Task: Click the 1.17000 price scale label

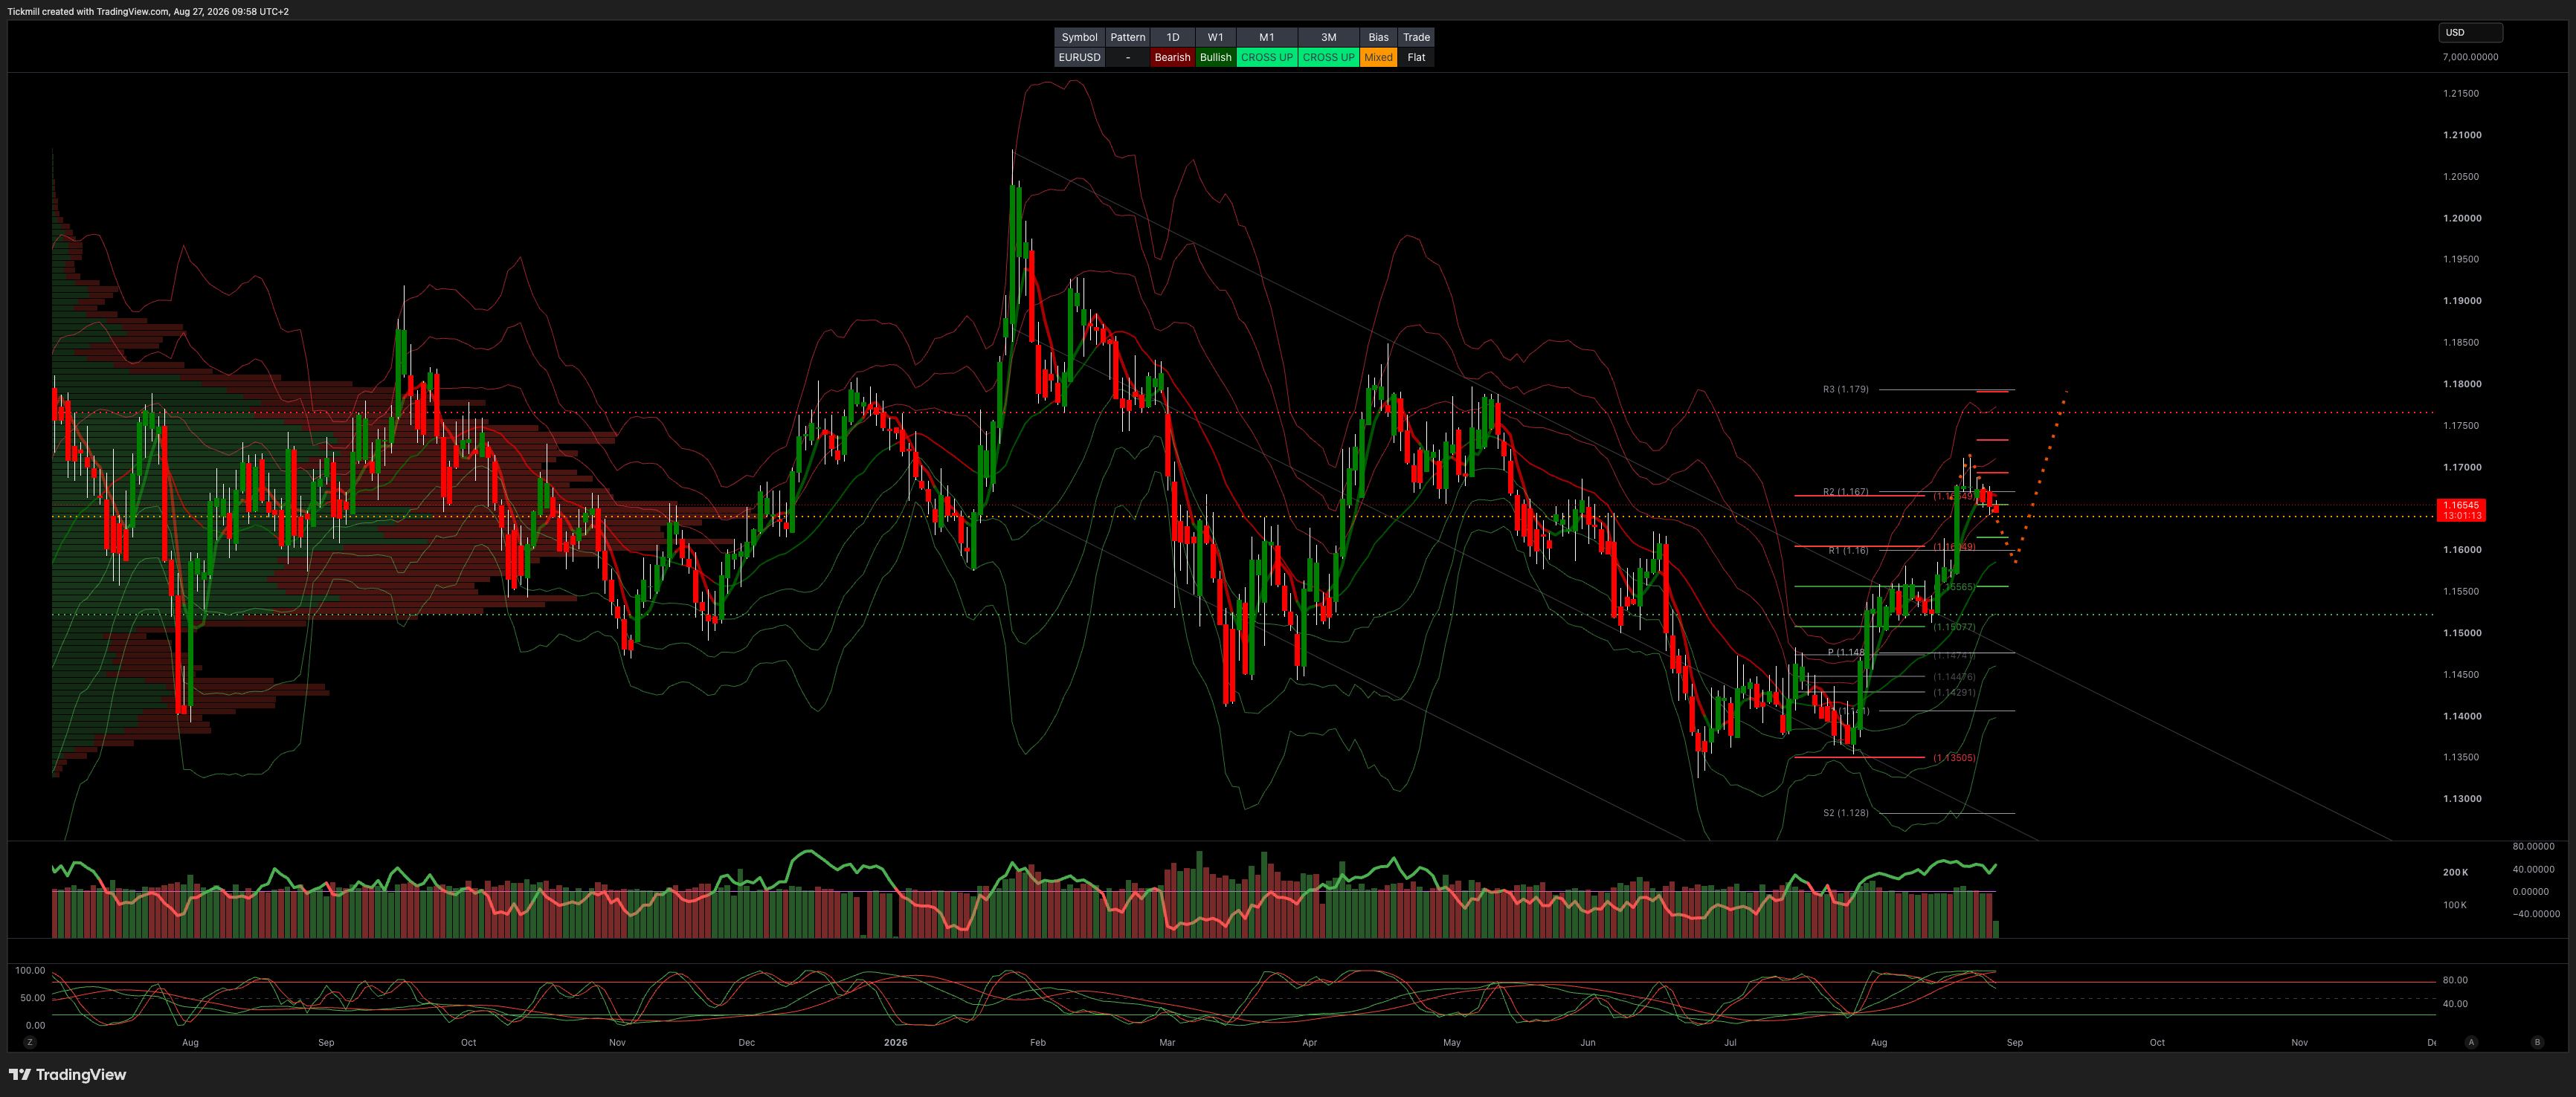Action: (x=2462, y=467)
